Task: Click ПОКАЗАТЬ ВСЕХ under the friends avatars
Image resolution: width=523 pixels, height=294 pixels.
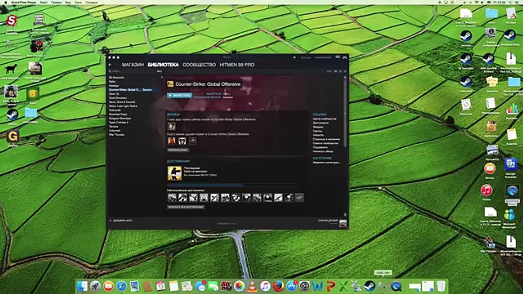Action: 178,150
